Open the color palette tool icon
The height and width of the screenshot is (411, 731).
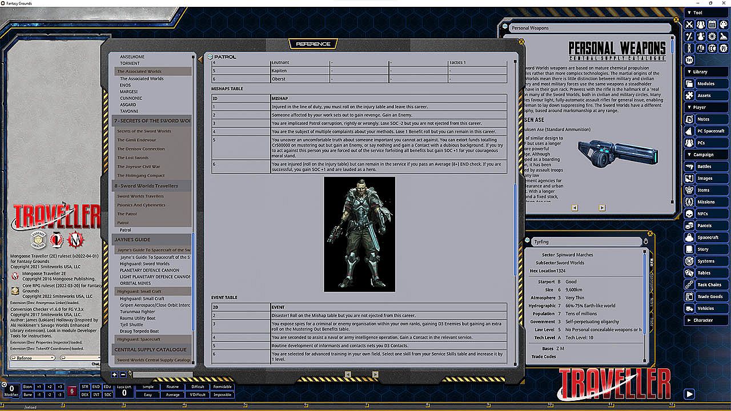(724, 25)
